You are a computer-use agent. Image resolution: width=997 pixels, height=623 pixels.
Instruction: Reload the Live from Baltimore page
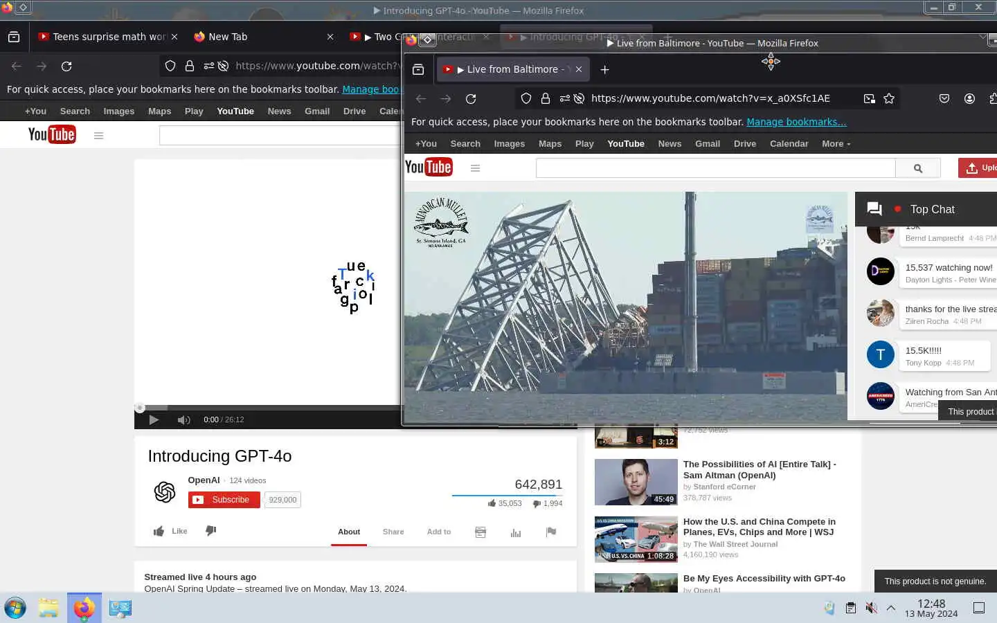[x=471, y=99]
